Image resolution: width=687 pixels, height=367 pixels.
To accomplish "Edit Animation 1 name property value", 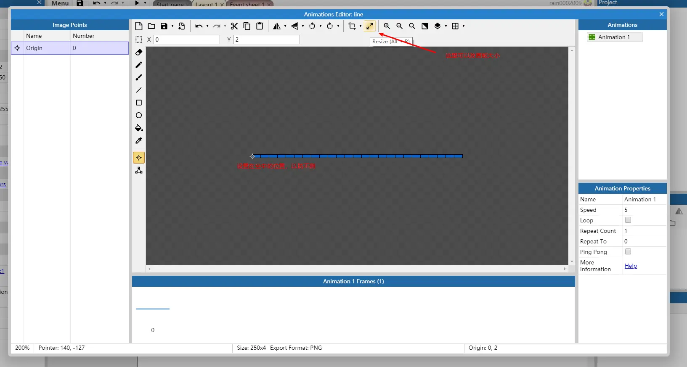I will pos(644,199).
